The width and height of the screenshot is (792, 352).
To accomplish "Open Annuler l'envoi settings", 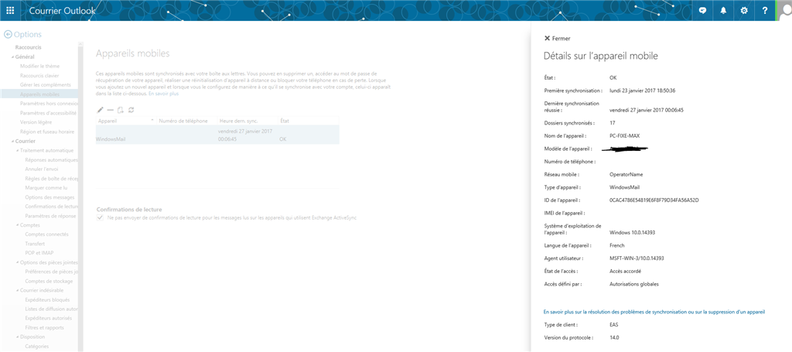I will coord(42,169).
